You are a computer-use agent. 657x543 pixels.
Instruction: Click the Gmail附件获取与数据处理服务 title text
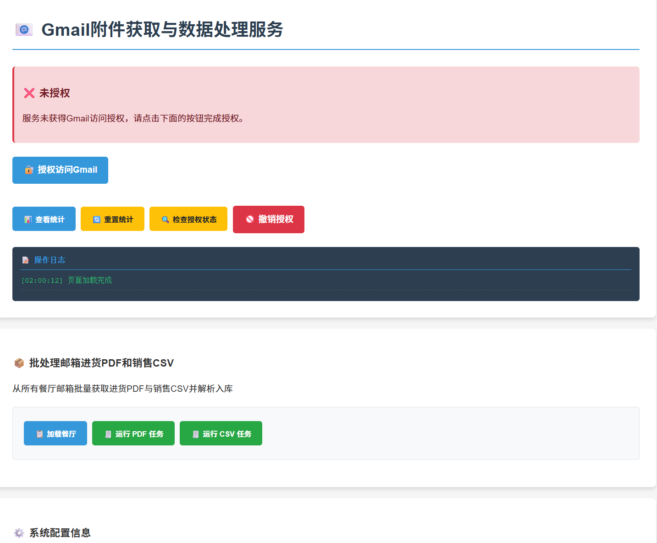pos(162,30)
